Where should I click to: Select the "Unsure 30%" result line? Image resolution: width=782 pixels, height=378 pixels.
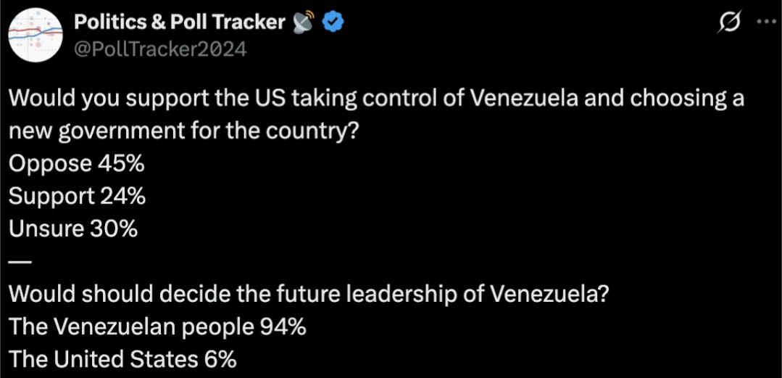click(x=73, y=229)
